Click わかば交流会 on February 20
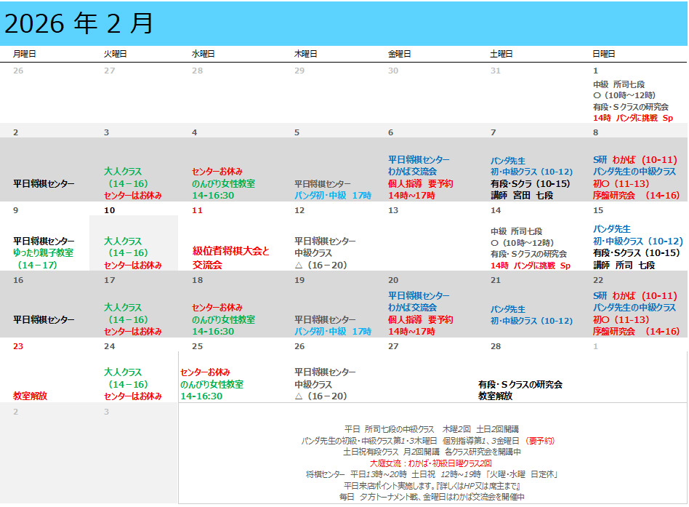The width and height of the screenshot is (689, 507). [x=412, y=308]
